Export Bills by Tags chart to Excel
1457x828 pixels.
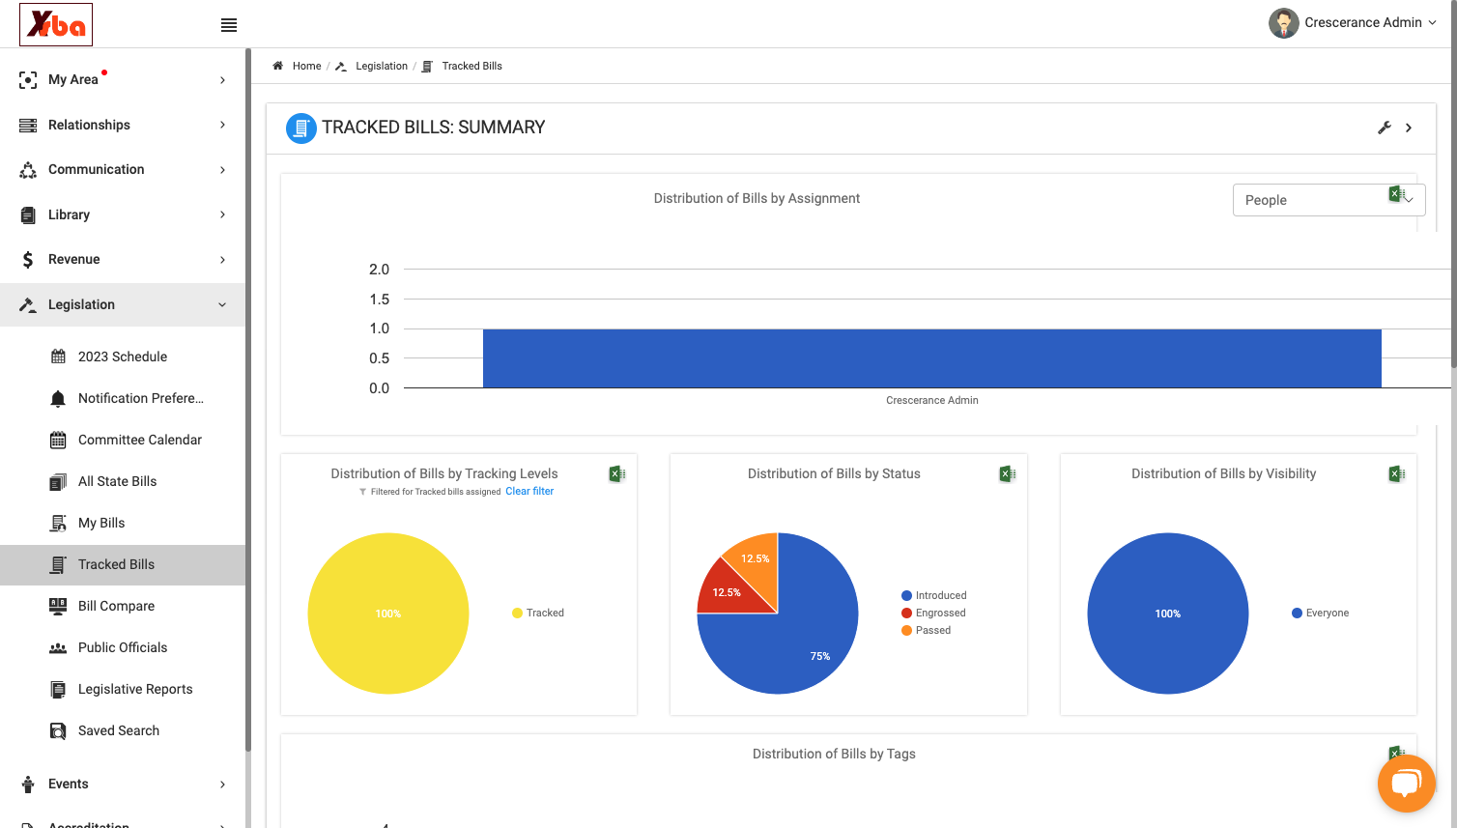[x=1396, y=754]
